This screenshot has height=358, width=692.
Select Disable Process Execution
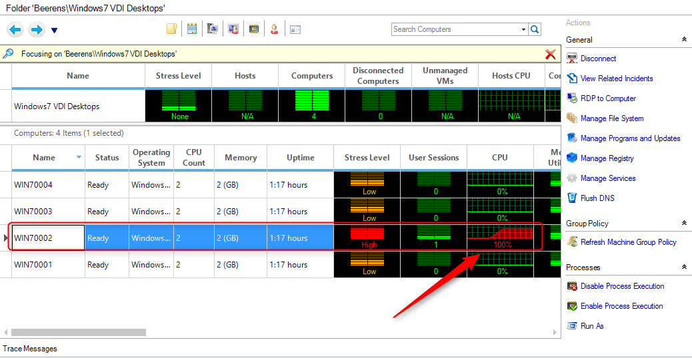pos(622,286)
